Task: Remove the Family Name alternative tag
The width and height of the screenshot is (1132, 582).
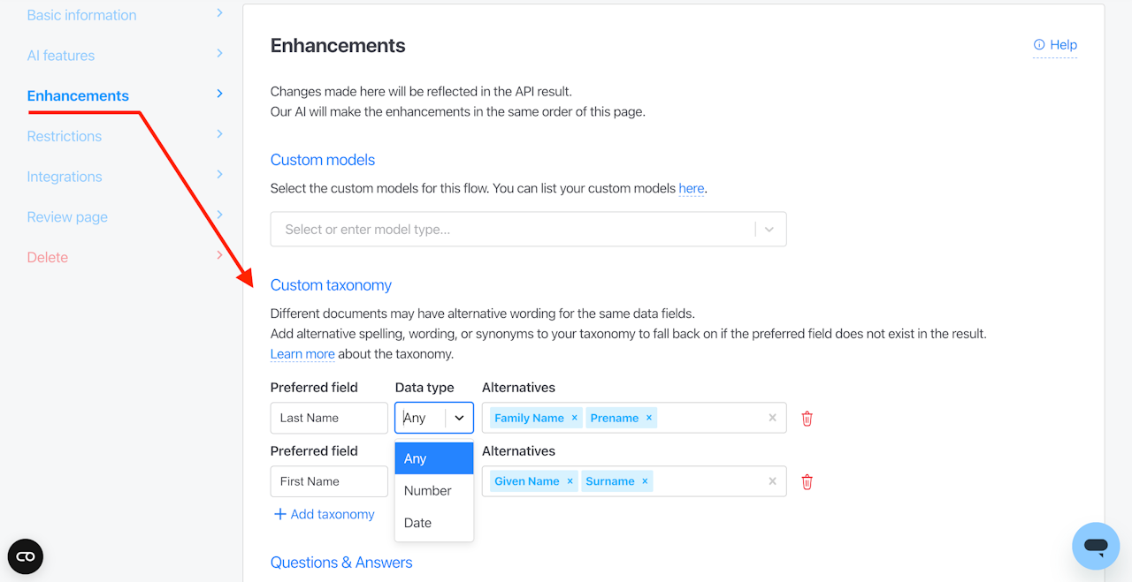Action: click(574, 419)
